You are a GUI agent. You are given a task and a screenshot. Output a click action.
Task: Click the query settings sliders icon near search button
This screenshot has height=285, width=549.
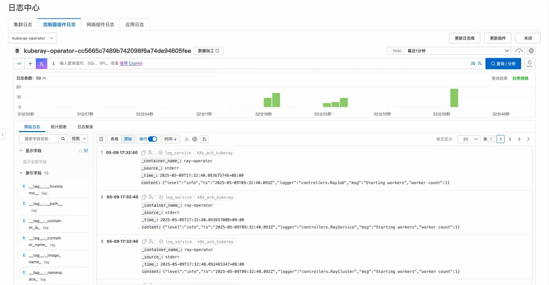(473, 64)
